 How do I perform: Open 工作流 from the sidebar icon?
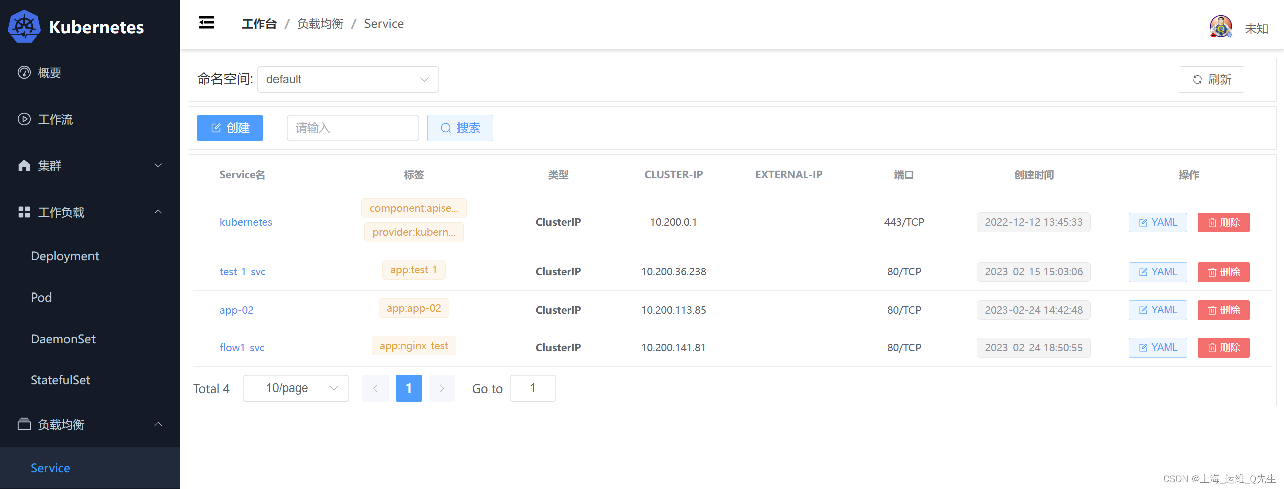click(24, 119)
